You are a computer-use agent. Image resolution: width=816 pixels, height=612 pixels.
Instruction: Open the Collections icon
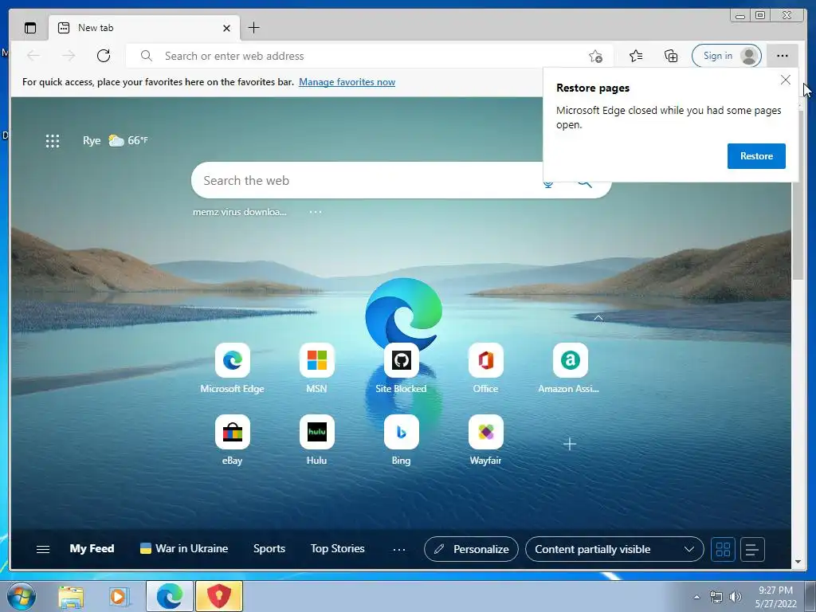(x=671, y=56)
